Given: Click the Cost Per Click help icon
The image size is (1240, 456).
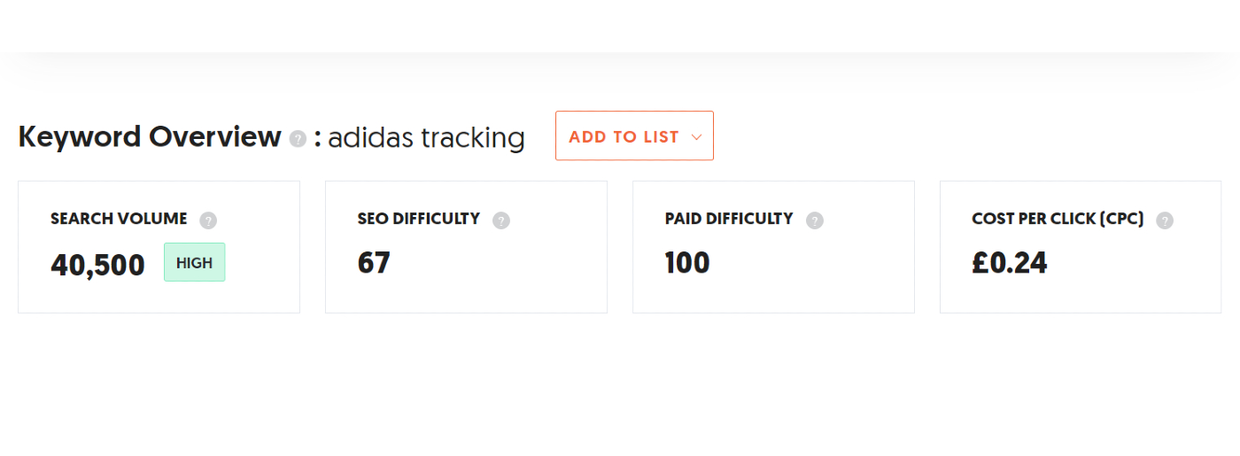Looking at the screenshot, I should coord(1165,220).
